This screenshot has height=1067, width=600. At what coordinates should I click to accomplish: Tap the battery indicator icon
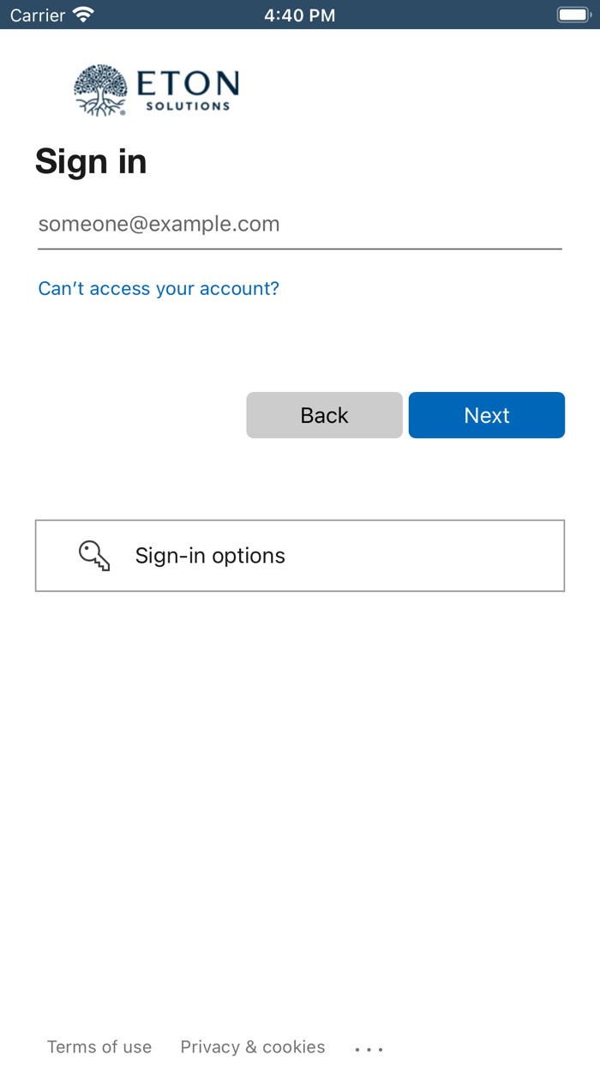(x=573, y=15)
